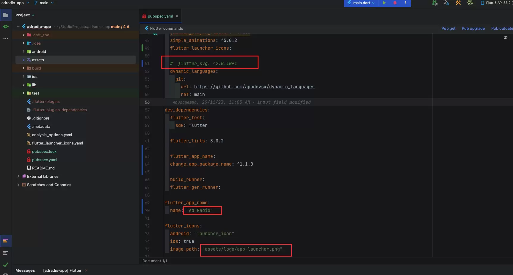Close the pubspec.yaml tab
The image size is (513, 275).
click(177, 16)
